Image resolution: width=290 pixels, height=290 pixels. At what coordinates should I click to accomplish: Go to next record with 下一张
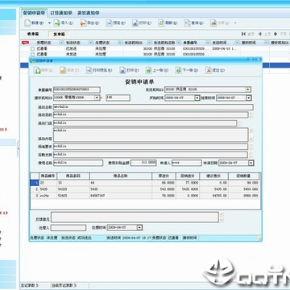179,70
